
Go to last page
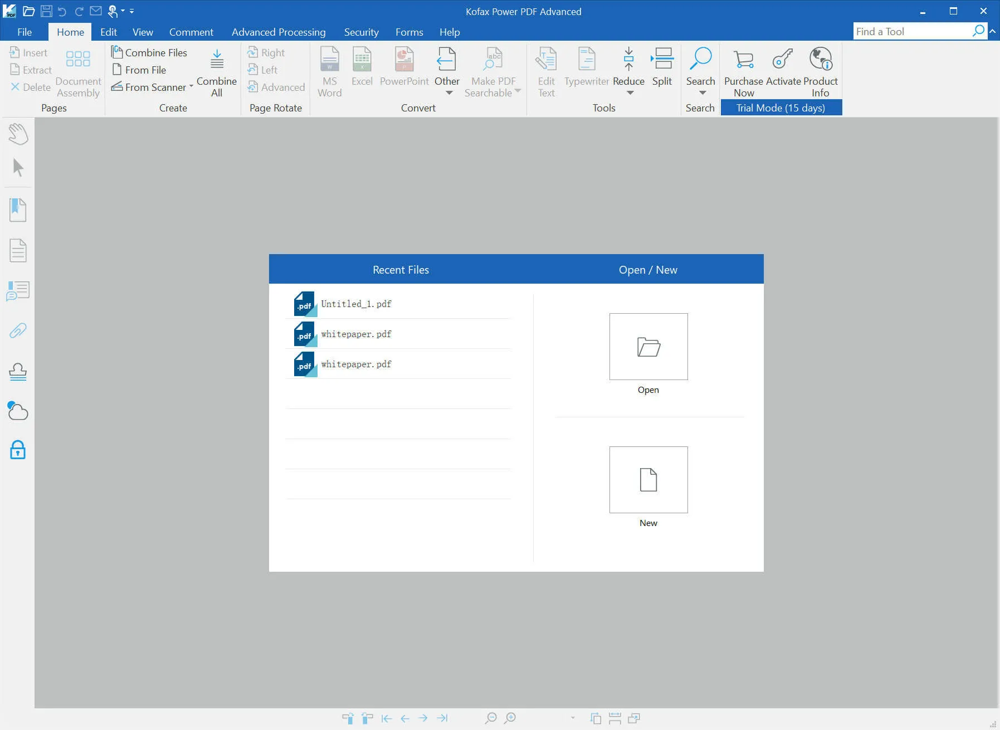point(442,718)
